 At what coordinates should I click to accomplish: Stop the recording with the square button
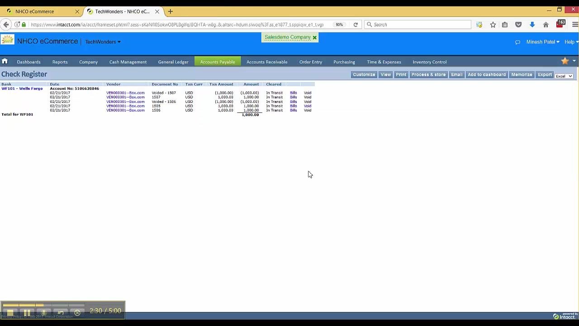(x=10, y=313)
